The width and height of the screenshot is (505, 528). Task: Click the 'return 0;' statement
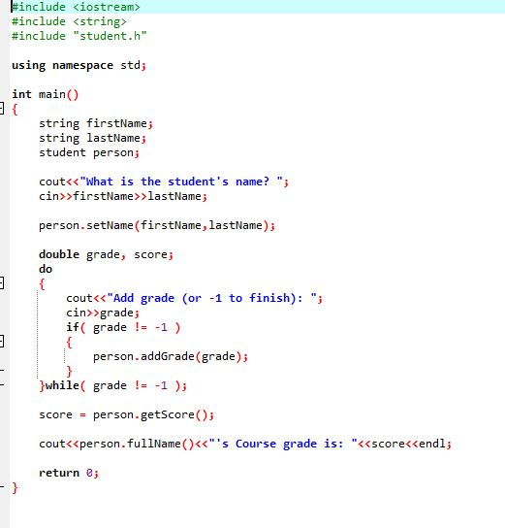69,473
